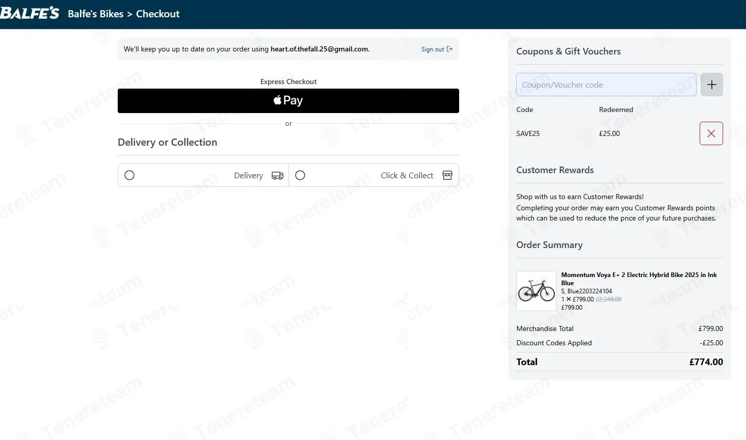
Task: Click the Total £774.00 amount
Action: (706, 362)
